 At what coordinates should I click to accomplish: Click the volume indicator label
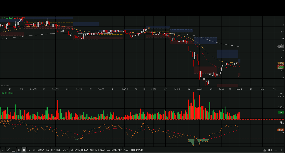tap(7, 92)
